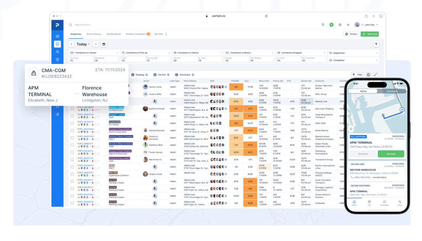
Task: Toggle the Pre Pull checkbox
Action: point(155,75)
